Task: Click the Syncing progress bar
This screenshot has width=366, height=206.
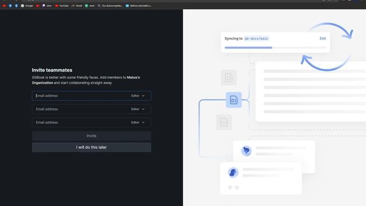Action: pyautogui.click(x=275, y=47)
